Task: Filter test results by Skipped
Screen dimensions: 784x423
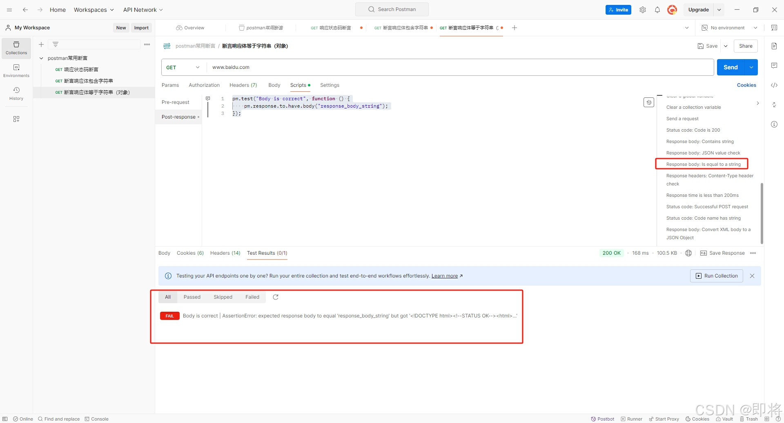Action: coord(223,297)
